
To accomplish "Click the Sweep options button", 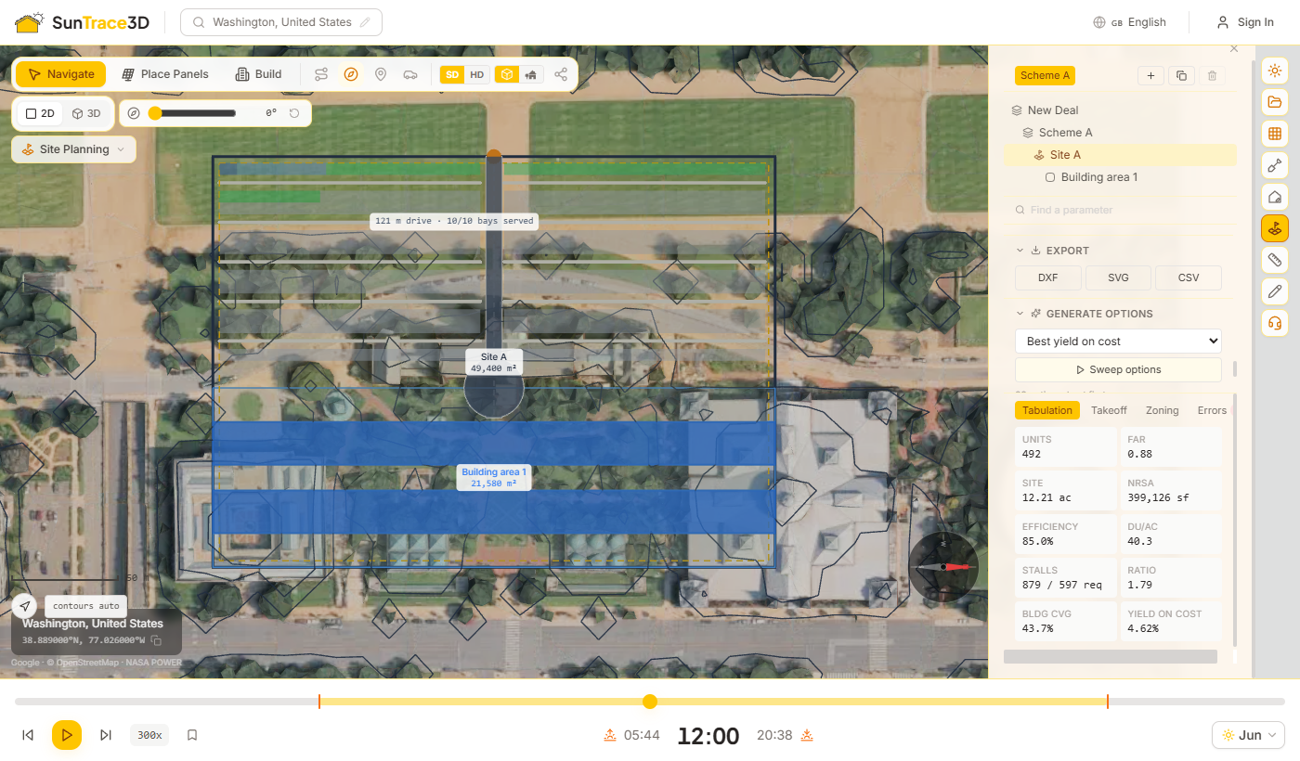I will point(1118,369).
